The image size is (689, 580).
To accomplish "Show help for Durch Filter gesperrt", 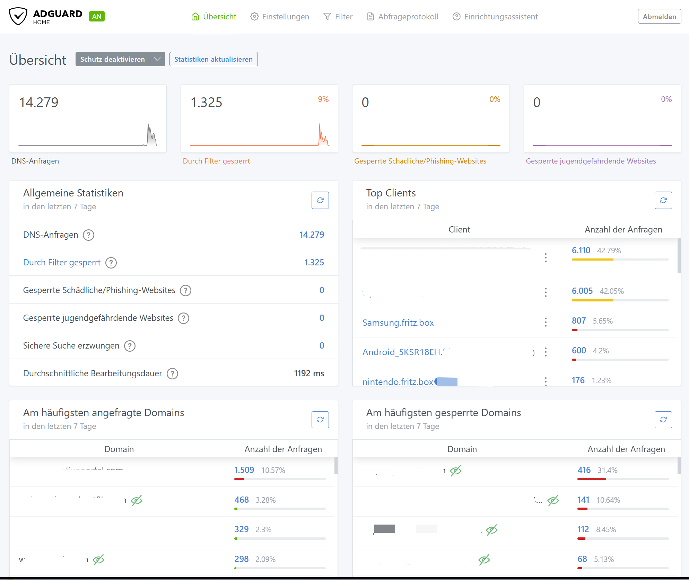I will coord(111,263).
